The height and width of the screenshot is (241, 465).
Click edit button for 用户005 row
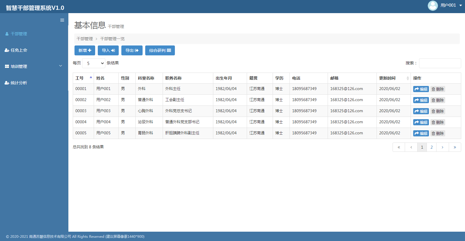421,133
